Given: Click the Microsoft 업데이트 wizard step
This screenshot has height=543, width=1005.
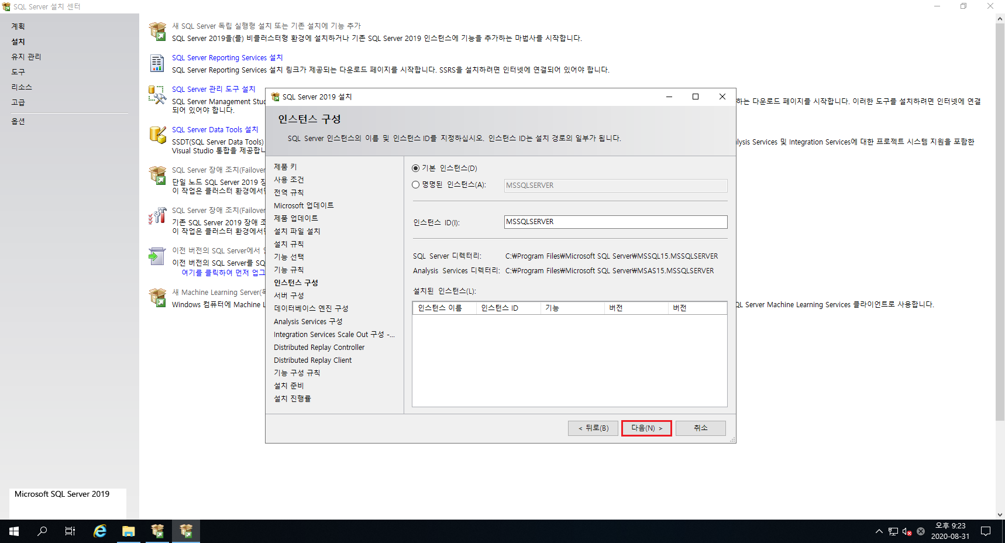Looking at the screenshot, I should (304, 205).
